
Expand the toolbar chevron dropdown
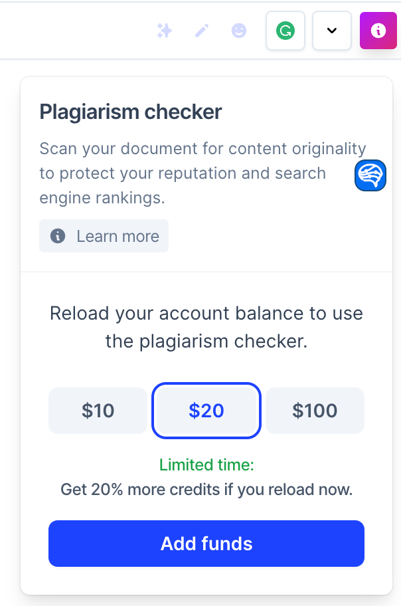pos(332,31)
